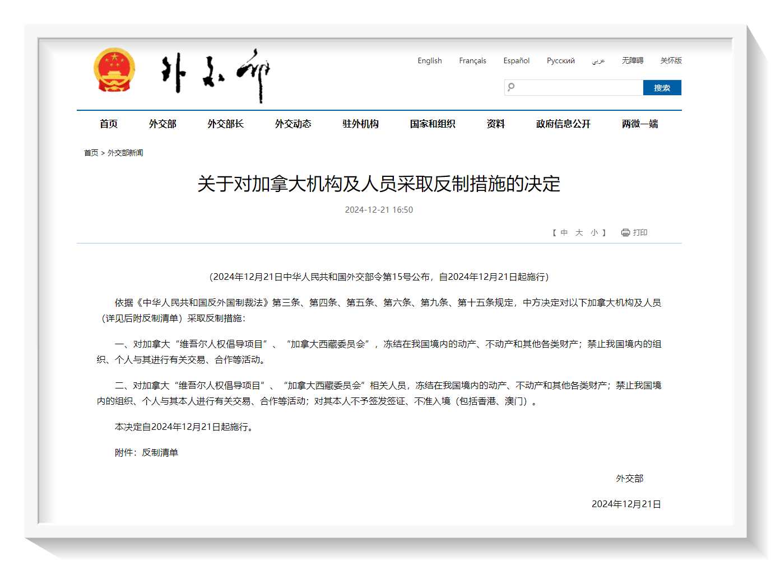771x562 pixels.
Task: Click the magnifier icon in search box
Action: click(x=511, y=87)
